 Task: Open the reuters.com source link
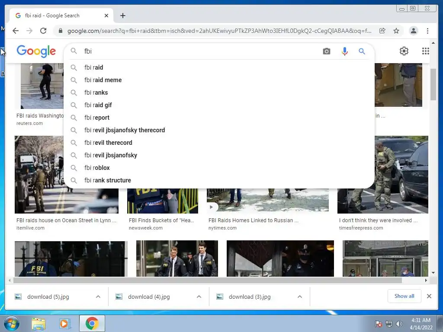29,123
